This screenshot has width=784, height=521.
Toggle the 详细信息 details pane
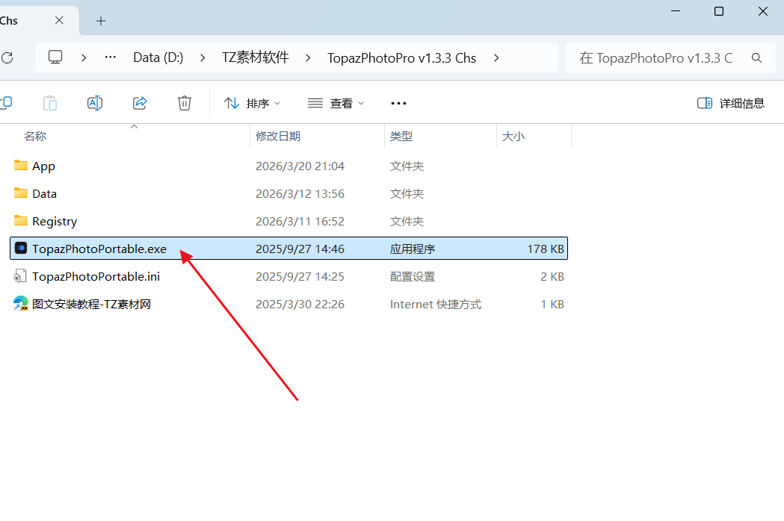coord(730,104)
